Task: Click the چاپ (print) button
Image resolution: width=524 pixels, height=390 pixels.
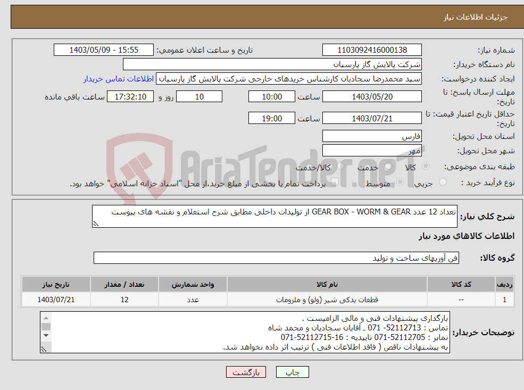Action: click(293, 372)
